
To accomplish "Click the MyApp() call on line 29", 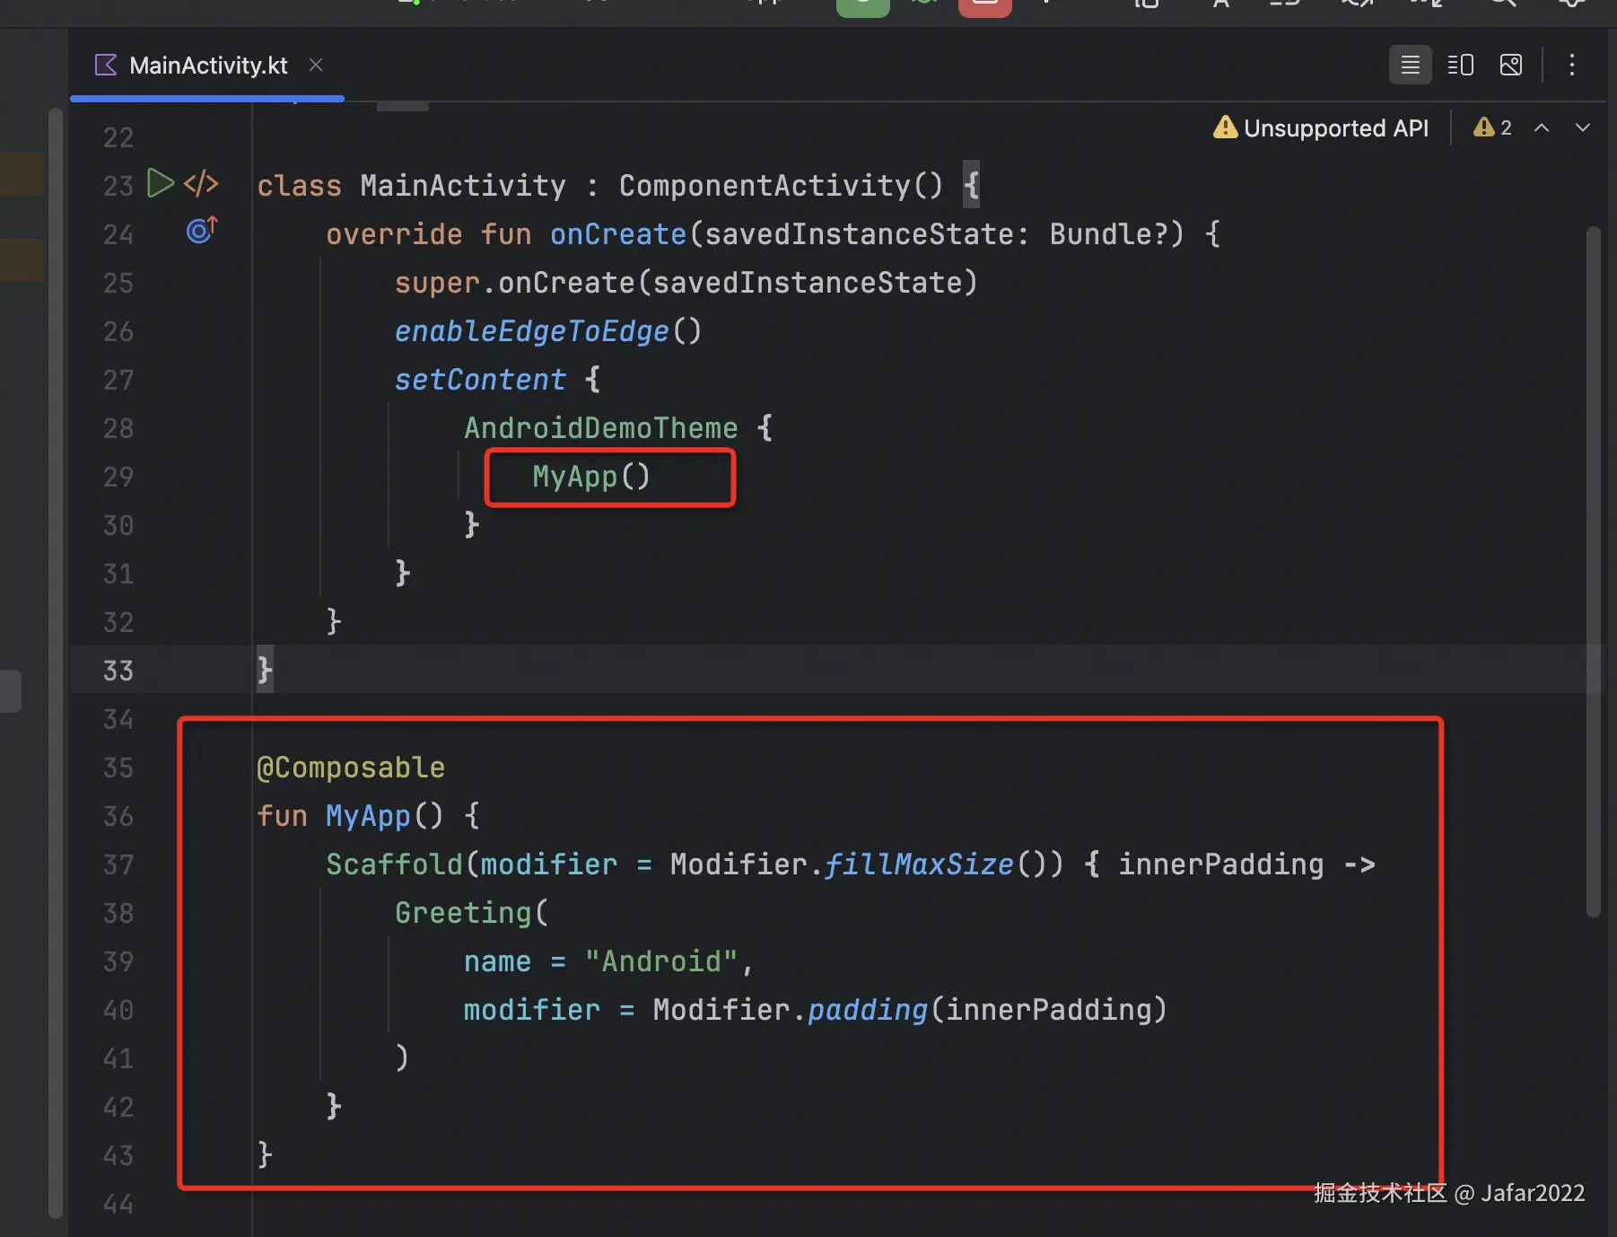I will pos(591,477).
